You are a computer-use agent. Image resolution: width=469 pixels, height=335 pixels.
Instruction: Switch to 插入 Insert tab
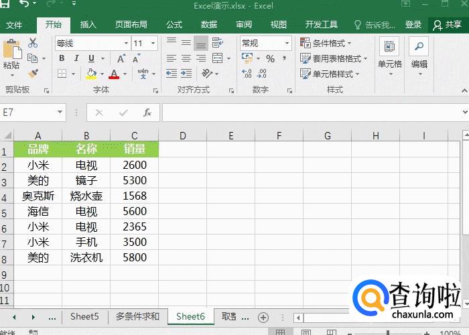point(88,25)
